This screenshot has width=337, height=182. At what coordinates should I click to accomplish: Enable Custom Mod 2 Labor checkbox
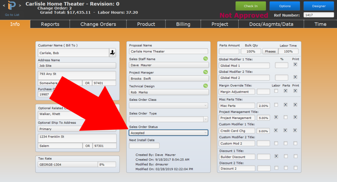click(x=276, y=143)
